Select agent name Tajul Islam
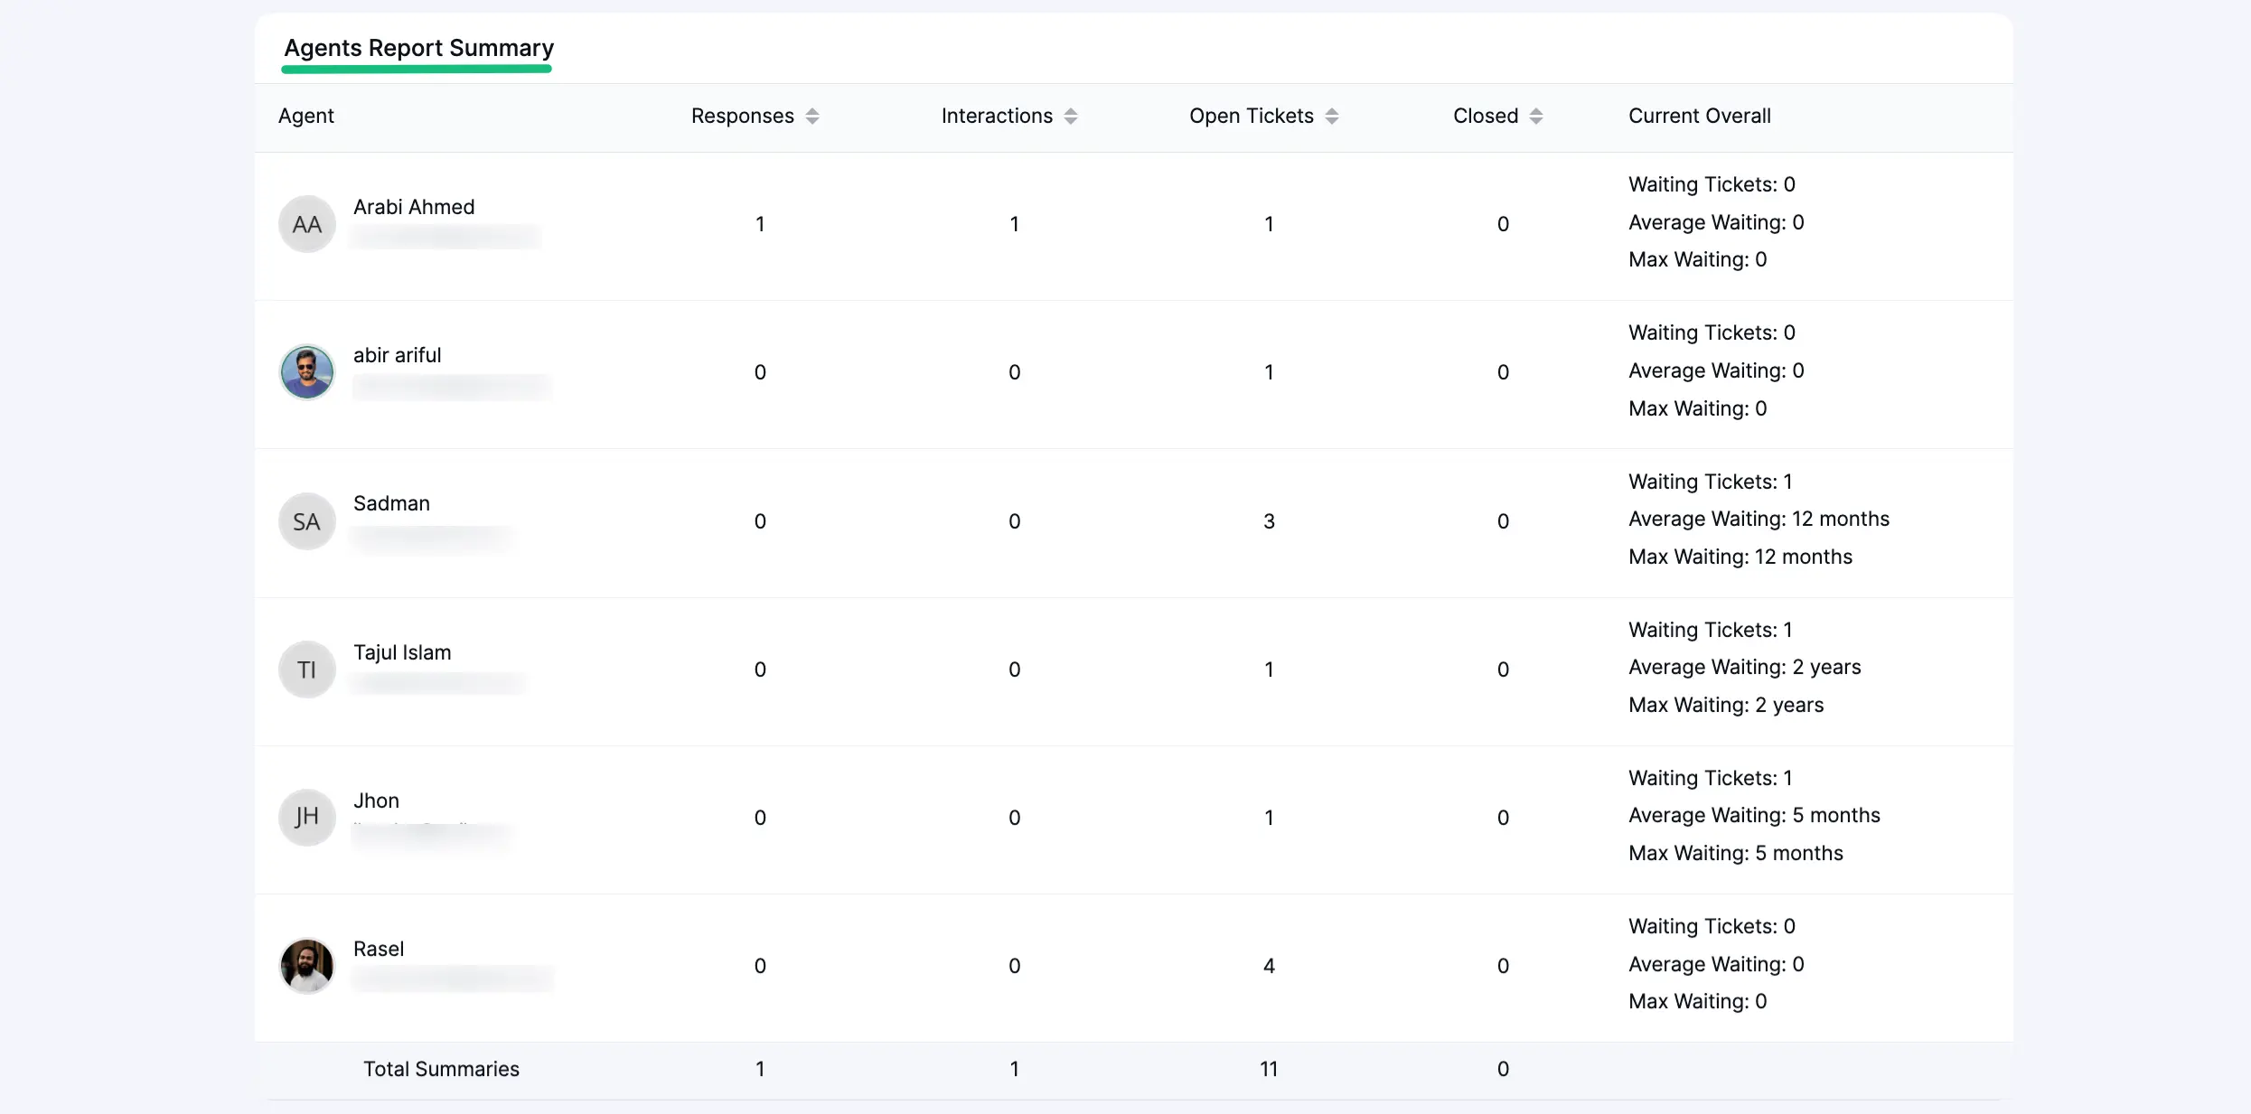The image size is (2251, 1114). pyautogui.click(x=402, y=652)
